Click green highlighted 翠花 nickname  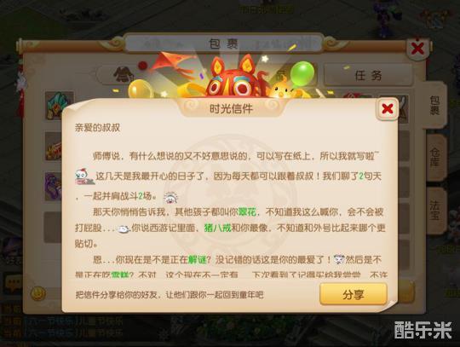pos(247,211)
